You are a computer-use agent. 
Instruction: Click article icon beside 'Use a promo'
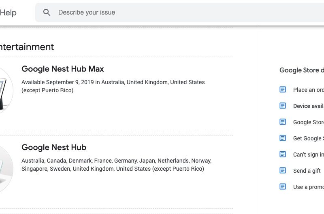[283, 186]
